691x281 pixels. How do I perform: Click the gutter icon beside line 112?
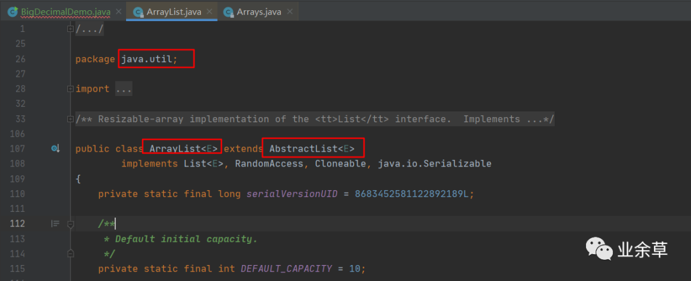55,223
